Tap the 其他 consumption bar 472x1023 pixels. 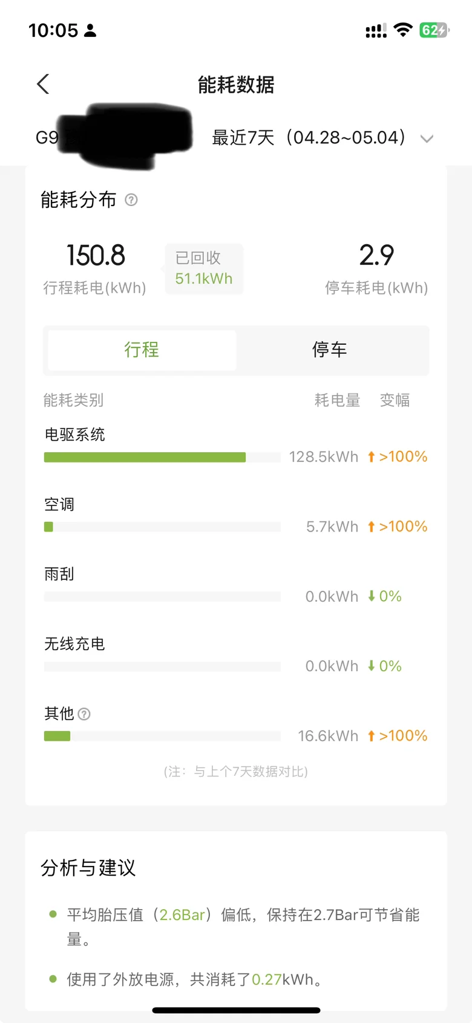(x=162, y=736)
